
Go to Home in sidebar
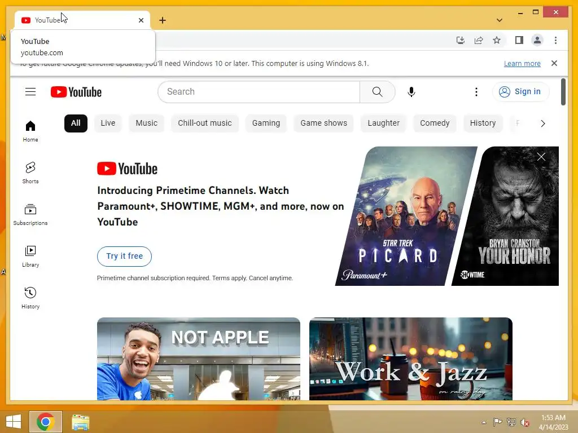(30, 131)
